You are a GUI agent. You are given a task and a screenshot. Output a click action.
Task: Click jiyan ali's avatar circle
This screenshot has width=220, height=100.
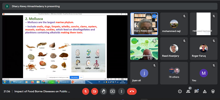144,73
